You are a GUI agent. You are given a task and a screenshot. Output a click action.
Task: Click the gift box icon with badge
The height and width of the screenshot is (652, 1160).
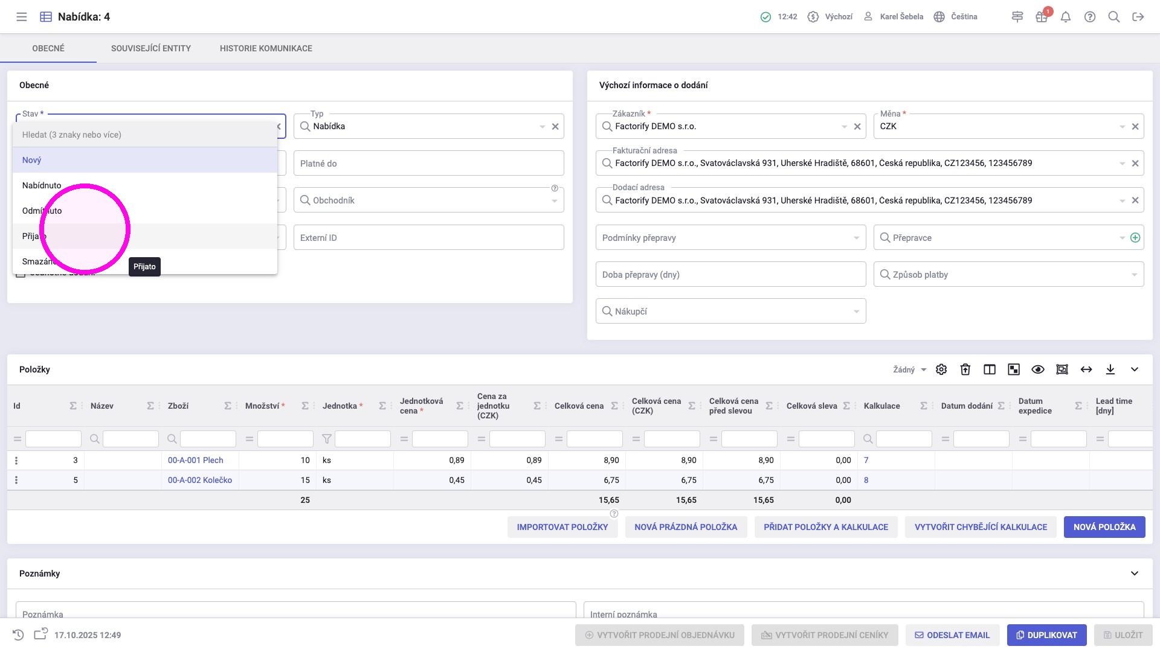tap(1042, 16)
